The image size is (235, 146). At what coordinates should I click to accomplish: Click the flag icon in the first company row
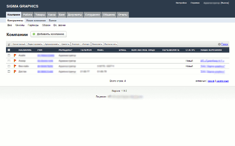point(15,55)
